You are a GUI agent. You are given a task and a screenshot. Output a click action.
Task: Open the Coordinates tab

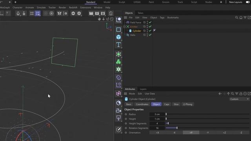(x=142, y=104)
